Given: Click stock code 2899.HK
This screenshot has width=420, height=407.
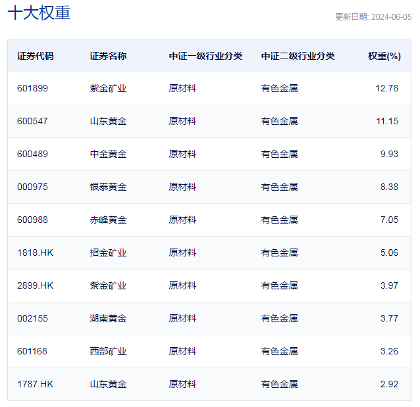Looking at the screenshot, I should pos(35,285).
